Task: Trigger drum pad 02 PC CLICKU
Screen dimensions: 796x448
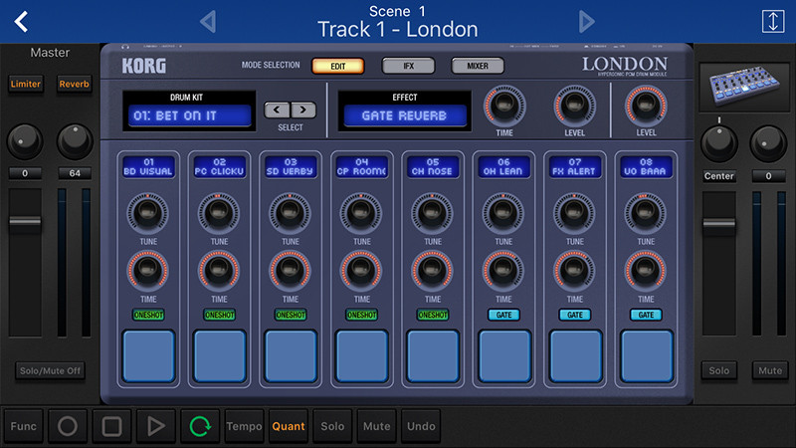Action: point(219,355)
